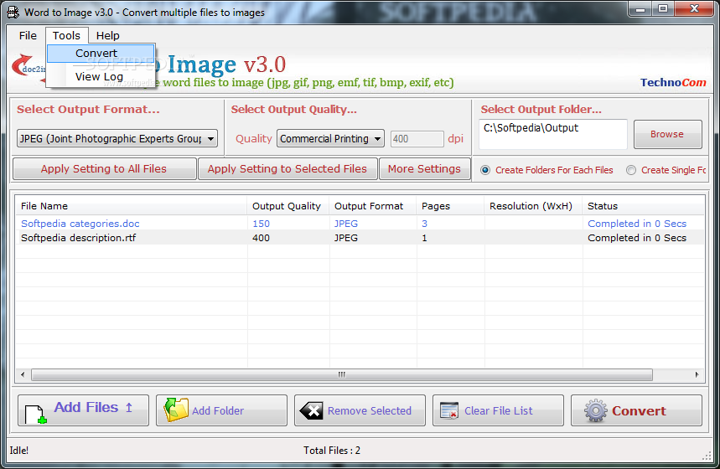Viewport: 720px width, 469px height.
Task: Open the output format JPEG dropdown
Action: click(117, 138)
